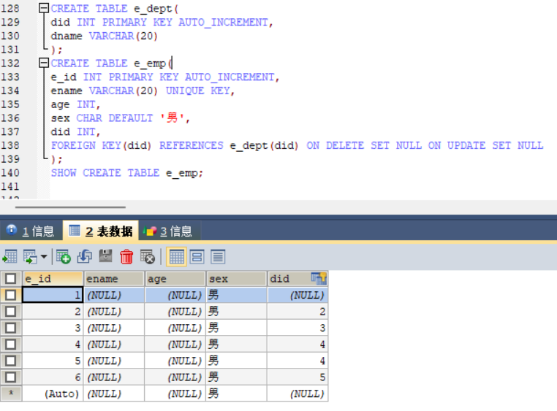Sort by the ename column header
Screen dimensions: 557x411
click(x=114, y=279)
